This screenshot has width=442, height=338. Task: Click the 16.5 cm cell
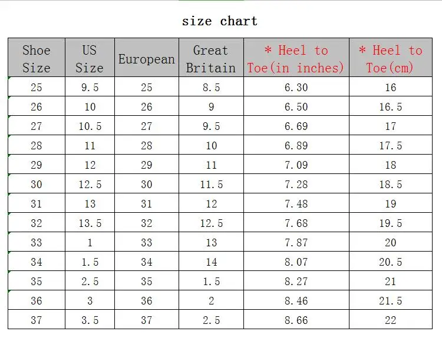pyautogui.click(x=391, y=106)
